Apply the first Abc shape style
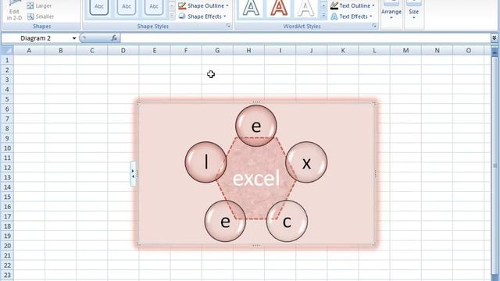Image resolution: width=500 pixels, height=281 pixels. pyautogui.click(x=99, y=7)
